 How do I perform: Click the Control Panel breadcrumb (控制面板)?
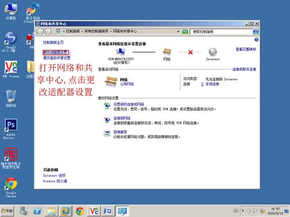click(x=73, y=31)
